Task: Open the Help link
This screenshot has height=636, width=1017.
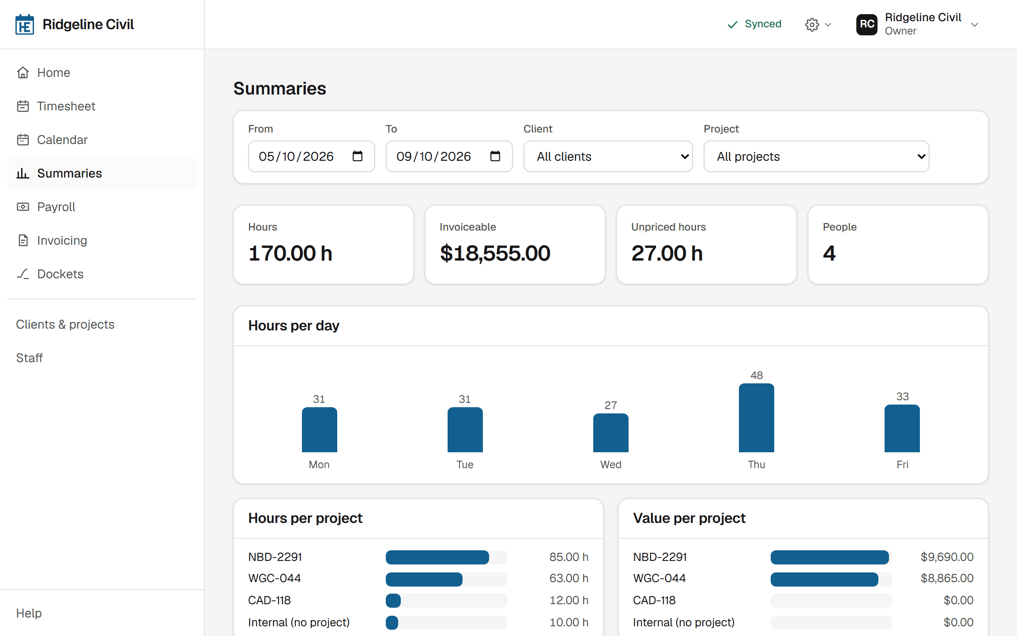Action: (29, 613)
